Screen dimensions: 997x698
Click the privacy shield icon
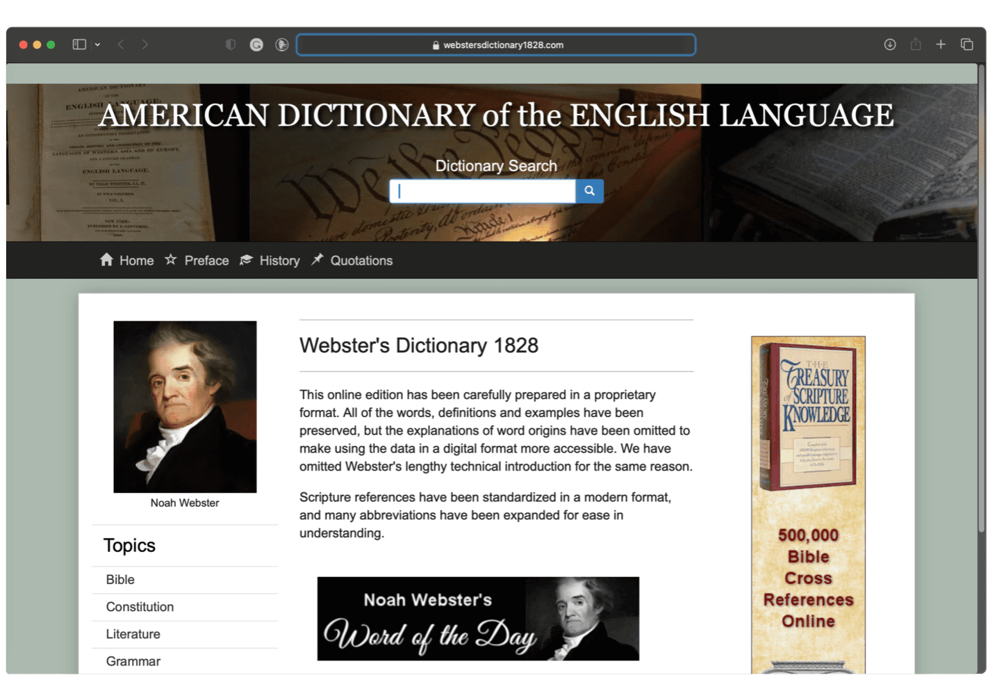(231, 44)
